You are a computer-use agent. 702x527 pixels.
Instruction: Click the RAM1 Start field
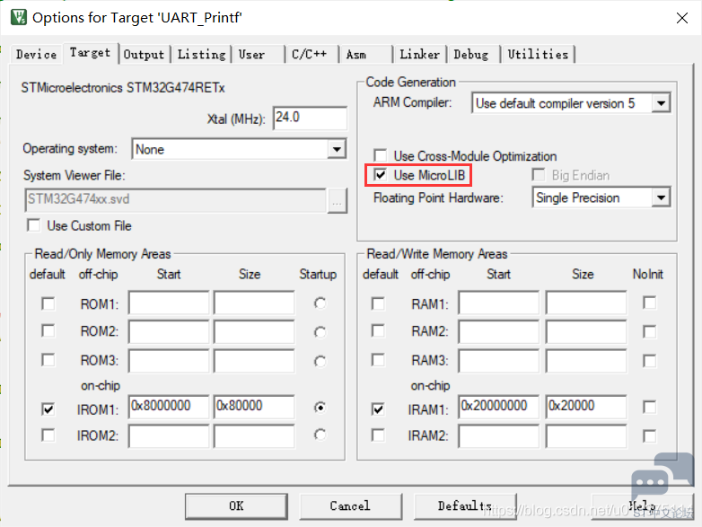pos(499,303)
